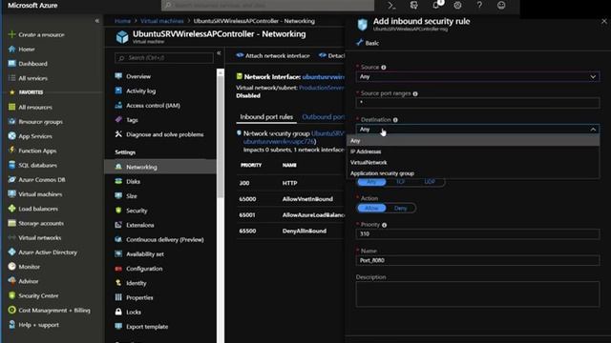This screenshot has height=343, width=611.
Task: Collapse the left portal sidebar
Action: pyautogui.click(x=97, y=21)
